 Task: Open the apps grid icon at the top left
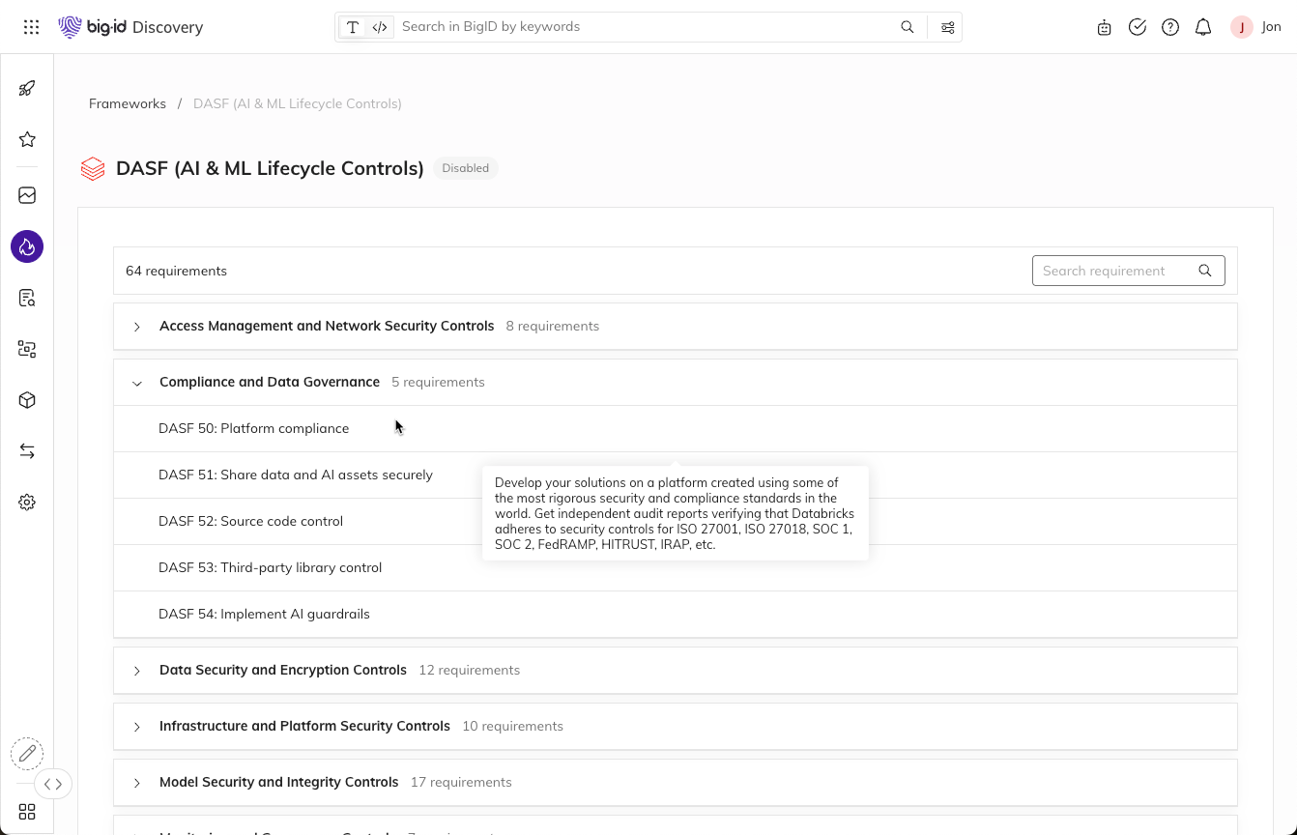tap(31, 26)
